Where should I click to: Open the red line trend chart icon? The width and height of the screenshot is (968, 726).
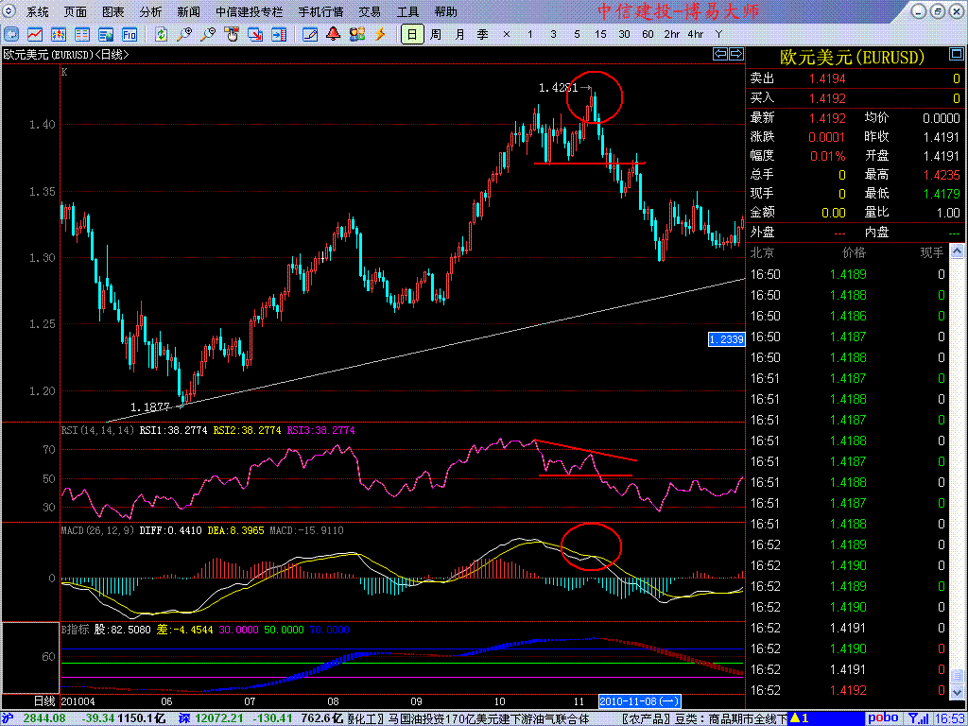click(x=35, y=35)
